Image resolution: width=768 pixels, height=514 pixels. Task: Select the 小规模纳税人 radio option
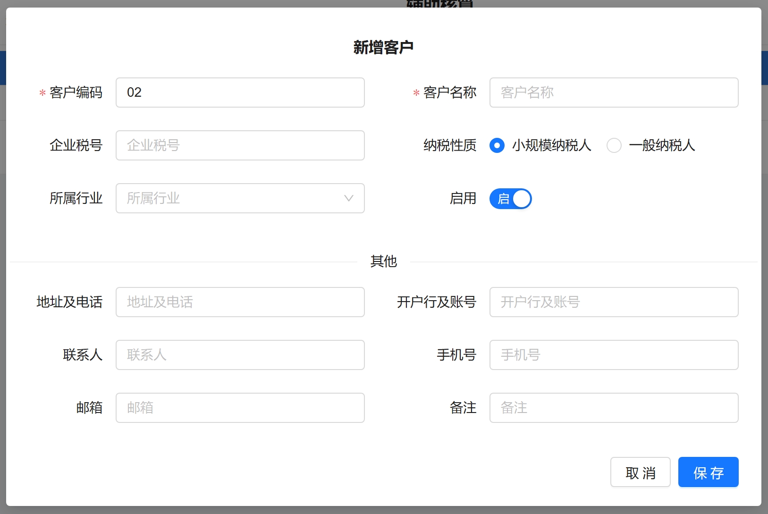(x=497, y=145)
